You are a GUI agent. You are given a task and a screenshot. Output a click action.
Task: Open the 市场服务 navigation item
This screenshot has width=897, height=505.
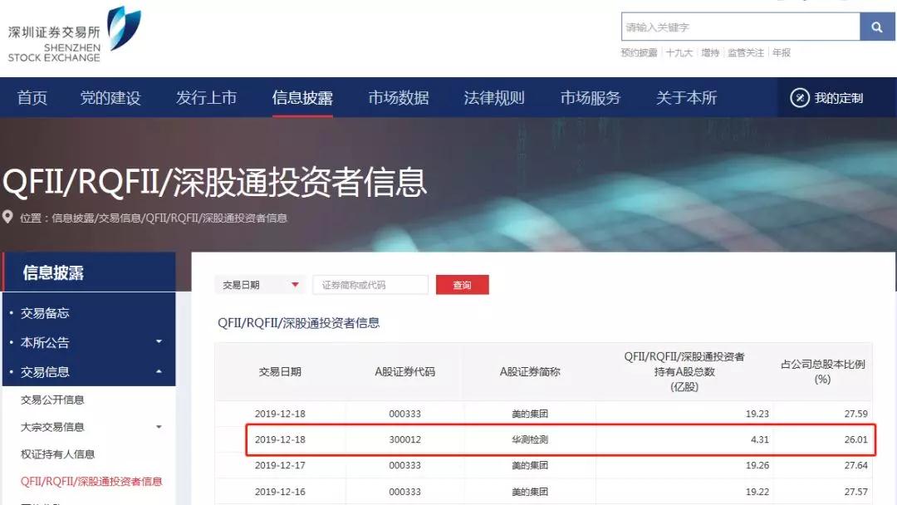coord(591,98)
